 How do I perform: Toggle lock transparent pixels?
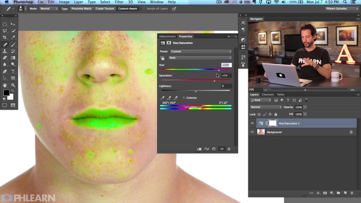point(259,114)
